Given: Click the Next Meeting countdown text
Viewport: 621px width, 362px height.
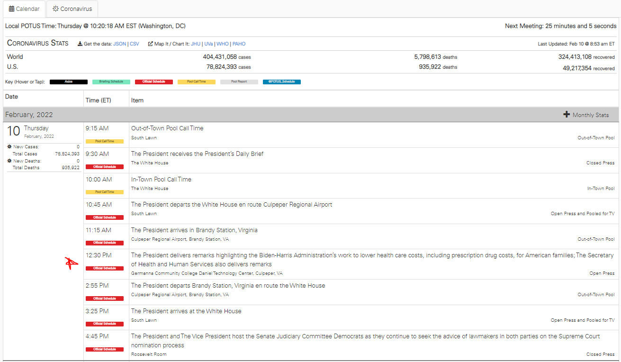Looking at the screenshot, I should (x=561, y=26).
